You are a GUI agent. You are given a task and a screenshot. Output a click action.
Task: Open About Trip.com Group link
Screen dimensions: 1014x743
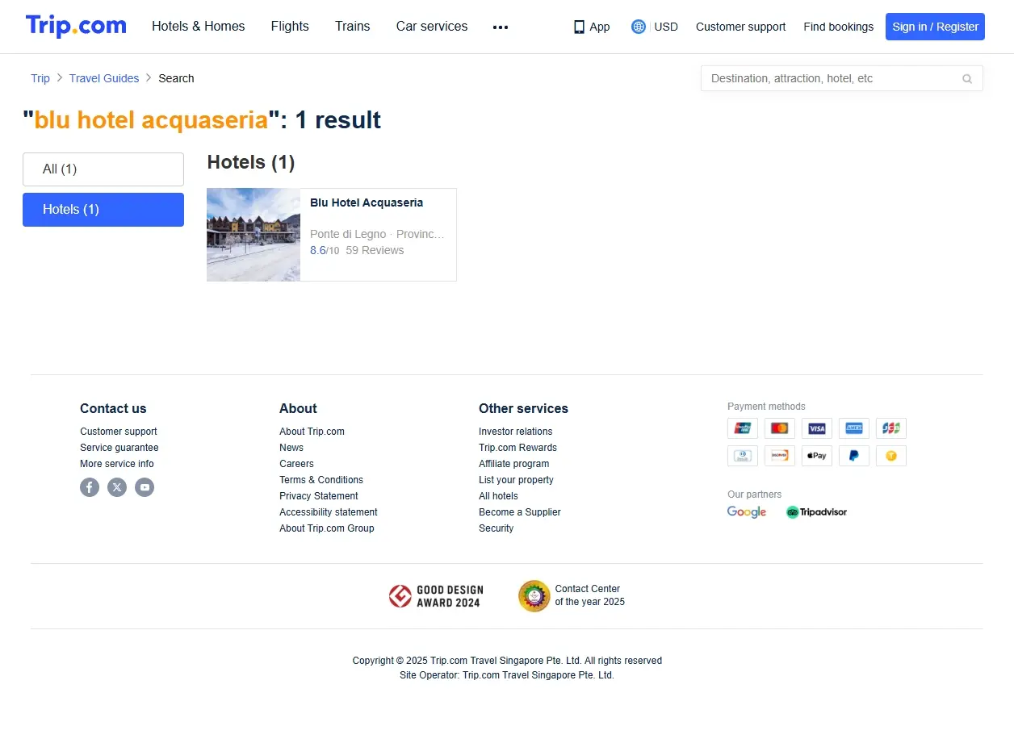pyautogui.click(x=327, y=528)
